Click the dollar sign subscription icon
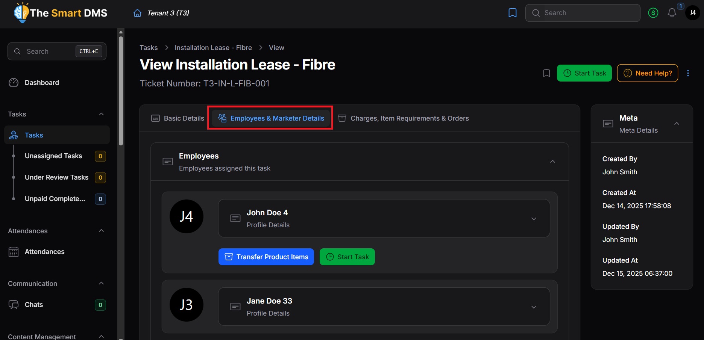 tap(653, 12)
